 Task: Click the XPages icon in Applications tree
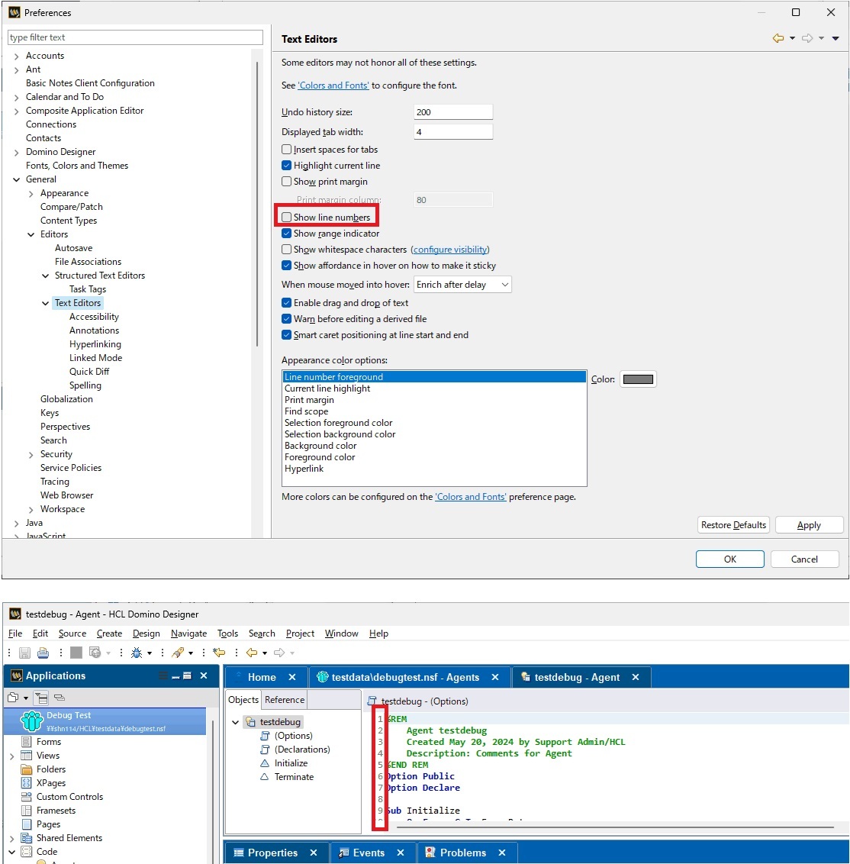[x=26, y=783]
